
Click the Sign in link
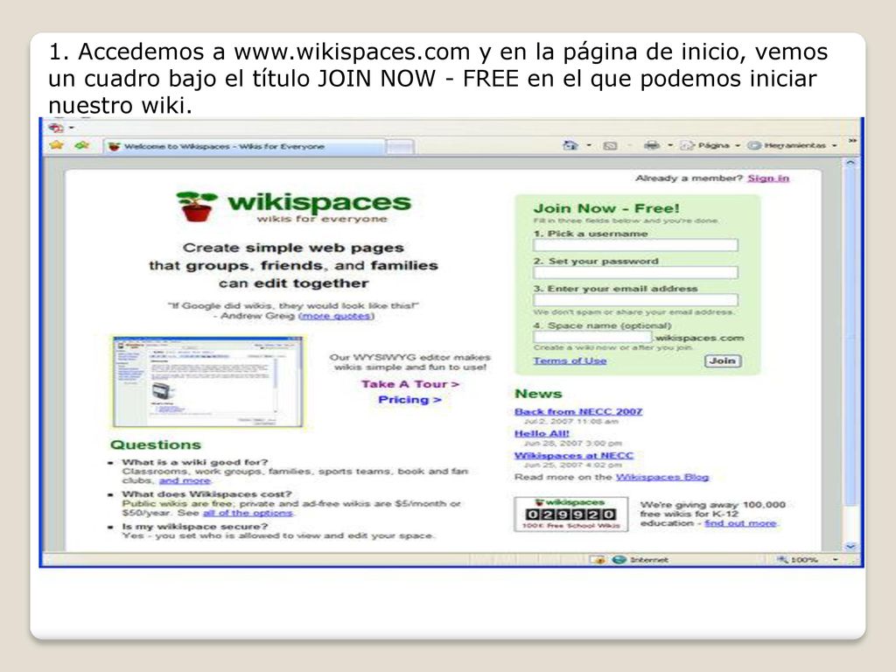pyautogui.click(x=768, y=178)
